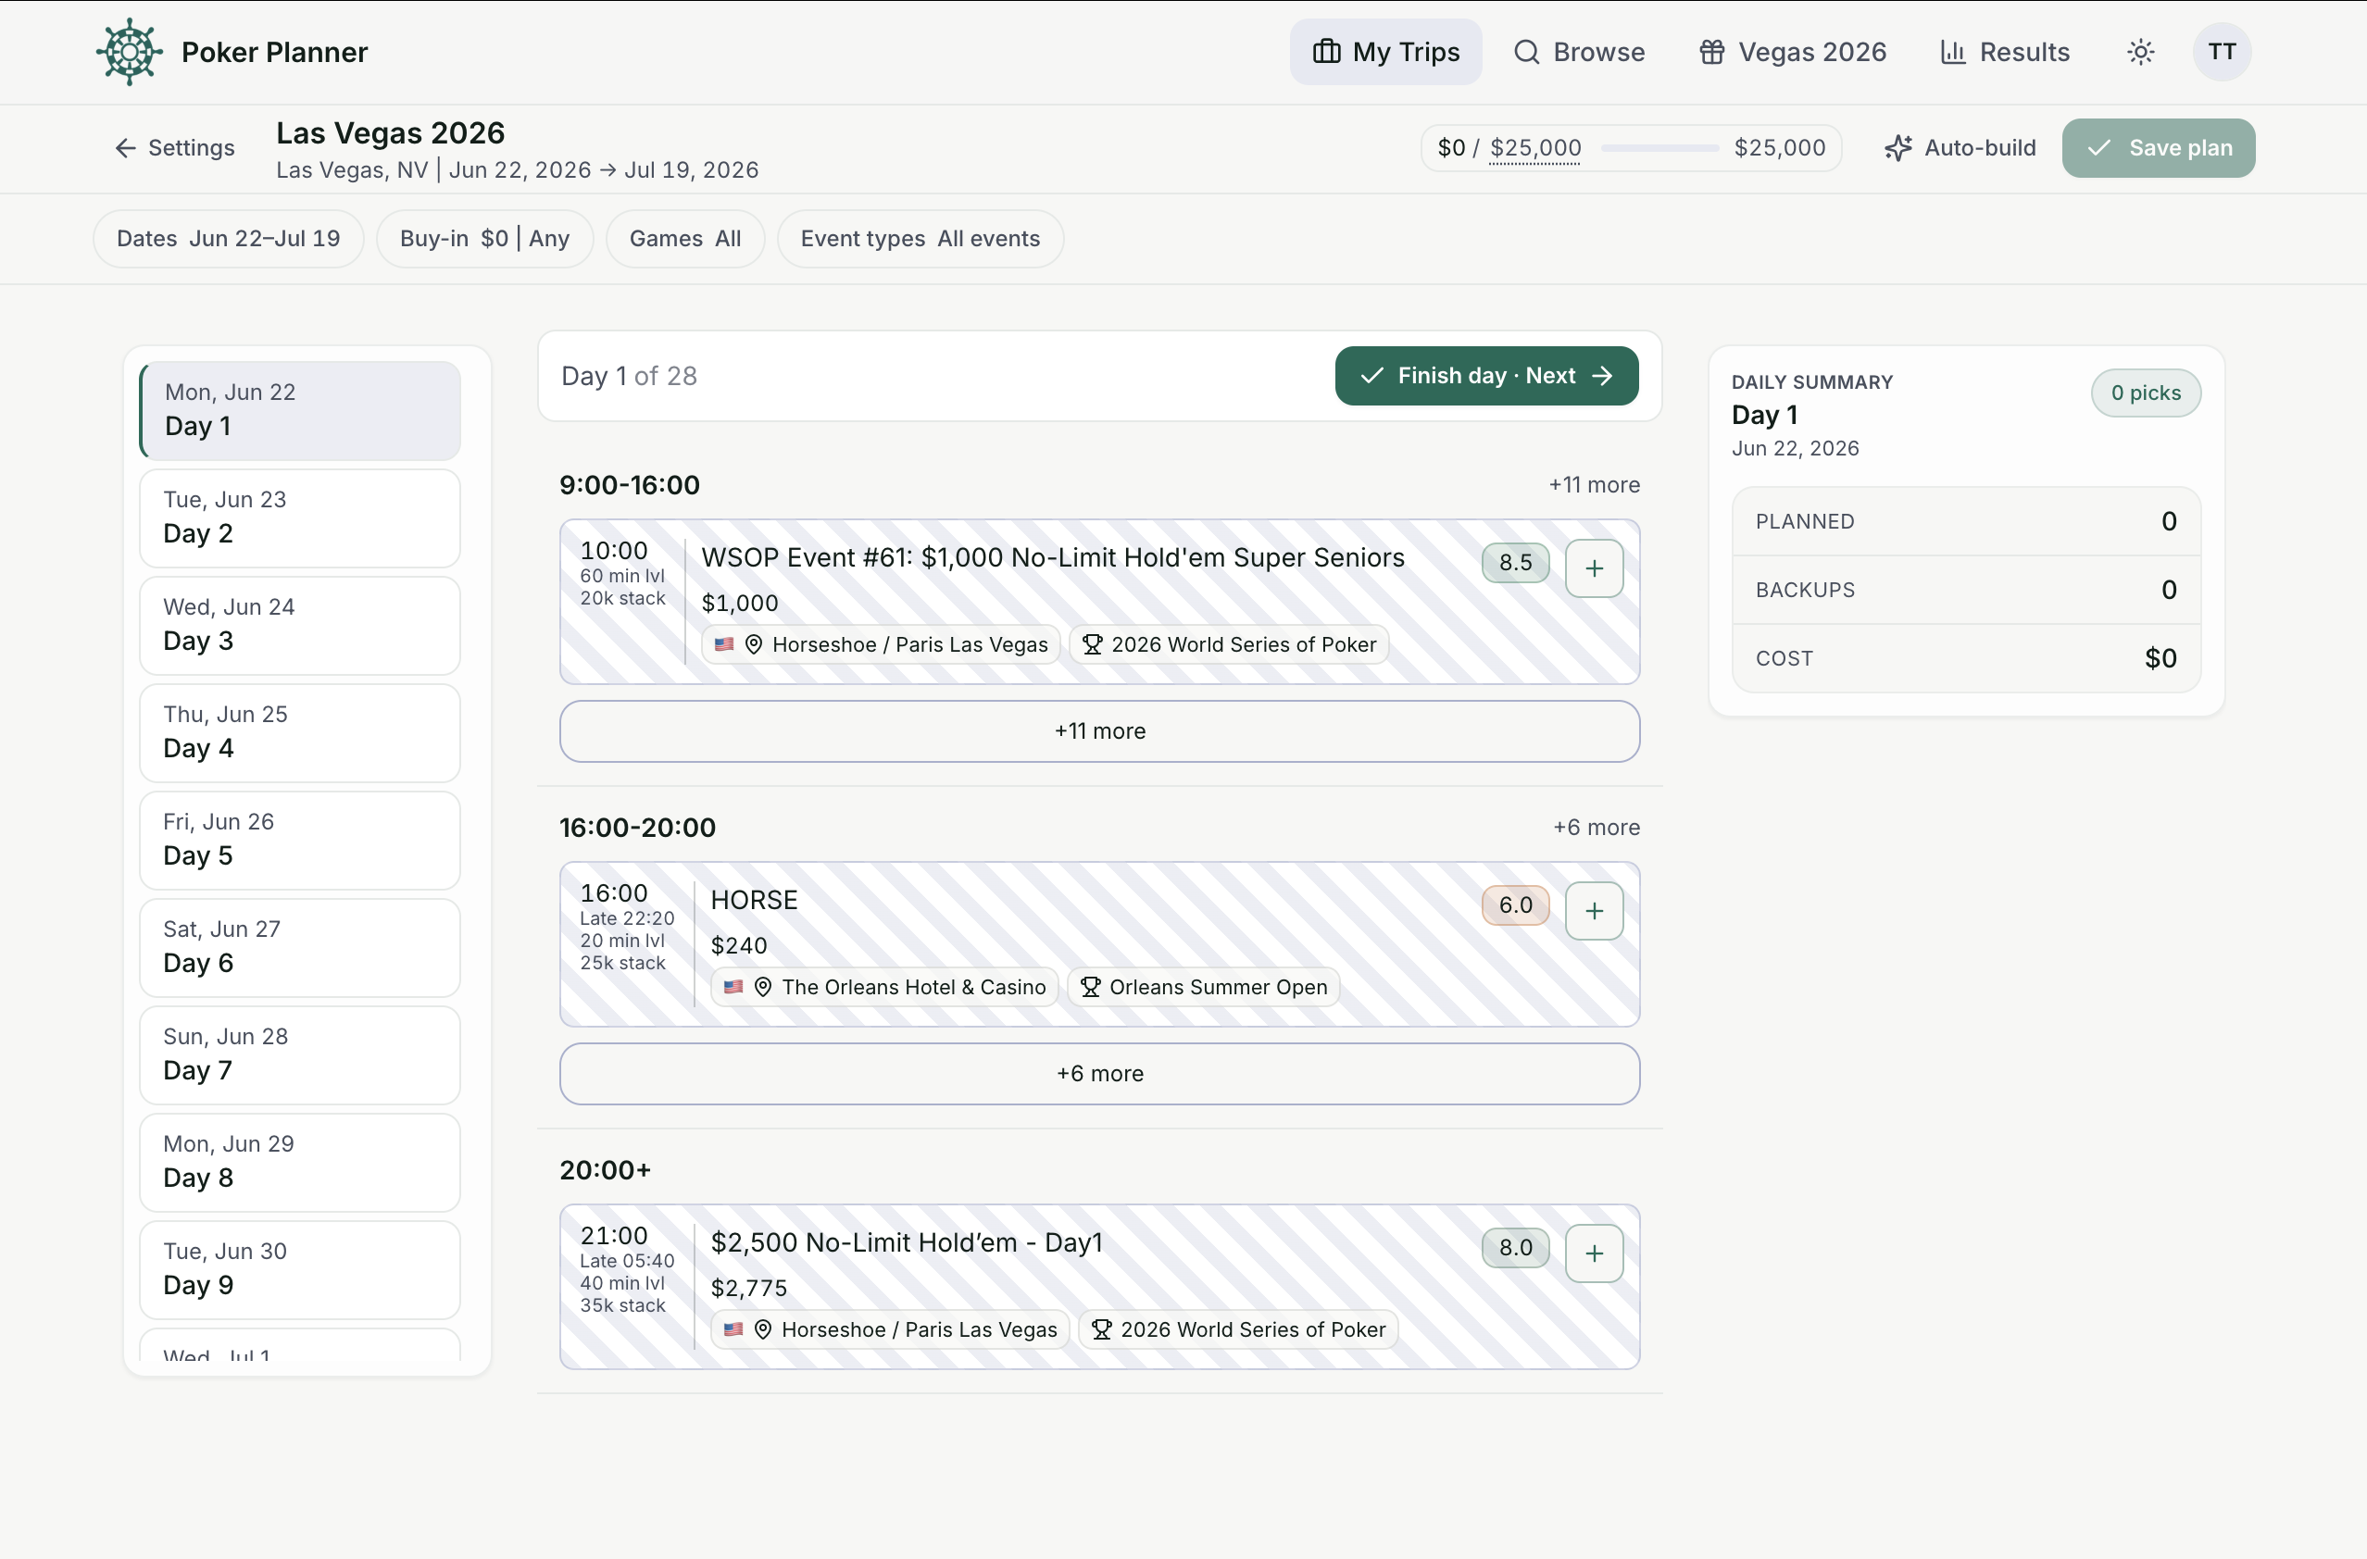Image resolution: width=2367 pixels, height=1559 pixels.
Task: Toggle the light/dark theme sun icon
Action: [x=2140, y=52]
